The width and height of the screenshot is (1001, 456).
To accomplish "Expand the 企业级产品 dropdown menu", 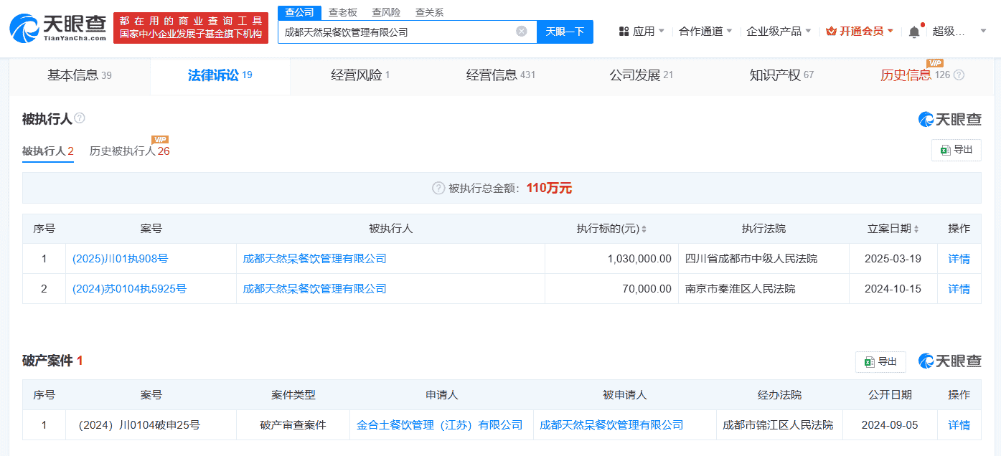I will pos(779,32).
